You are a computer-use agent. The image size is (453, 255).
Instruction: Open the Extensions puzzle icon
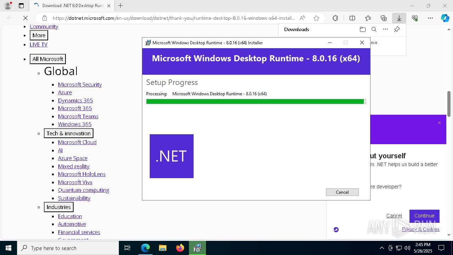pyautogui.click(x=335, y=18)
